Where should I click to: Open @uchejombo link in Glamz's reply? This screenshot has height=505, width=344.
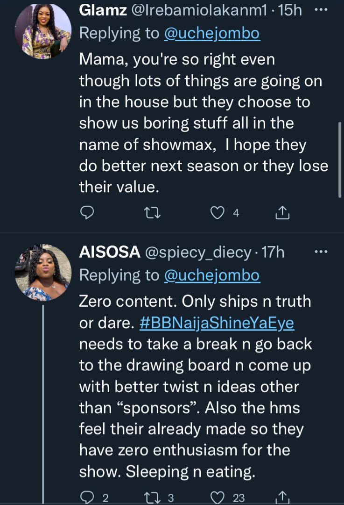[x=212, y=33]
